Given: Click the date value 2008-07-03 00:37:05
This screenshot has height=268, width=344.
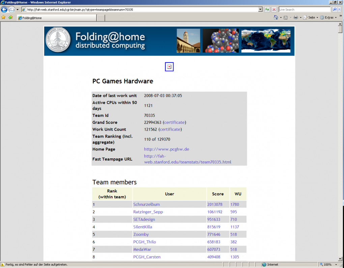Looking at the screenshot, I should tap(163, 96).
